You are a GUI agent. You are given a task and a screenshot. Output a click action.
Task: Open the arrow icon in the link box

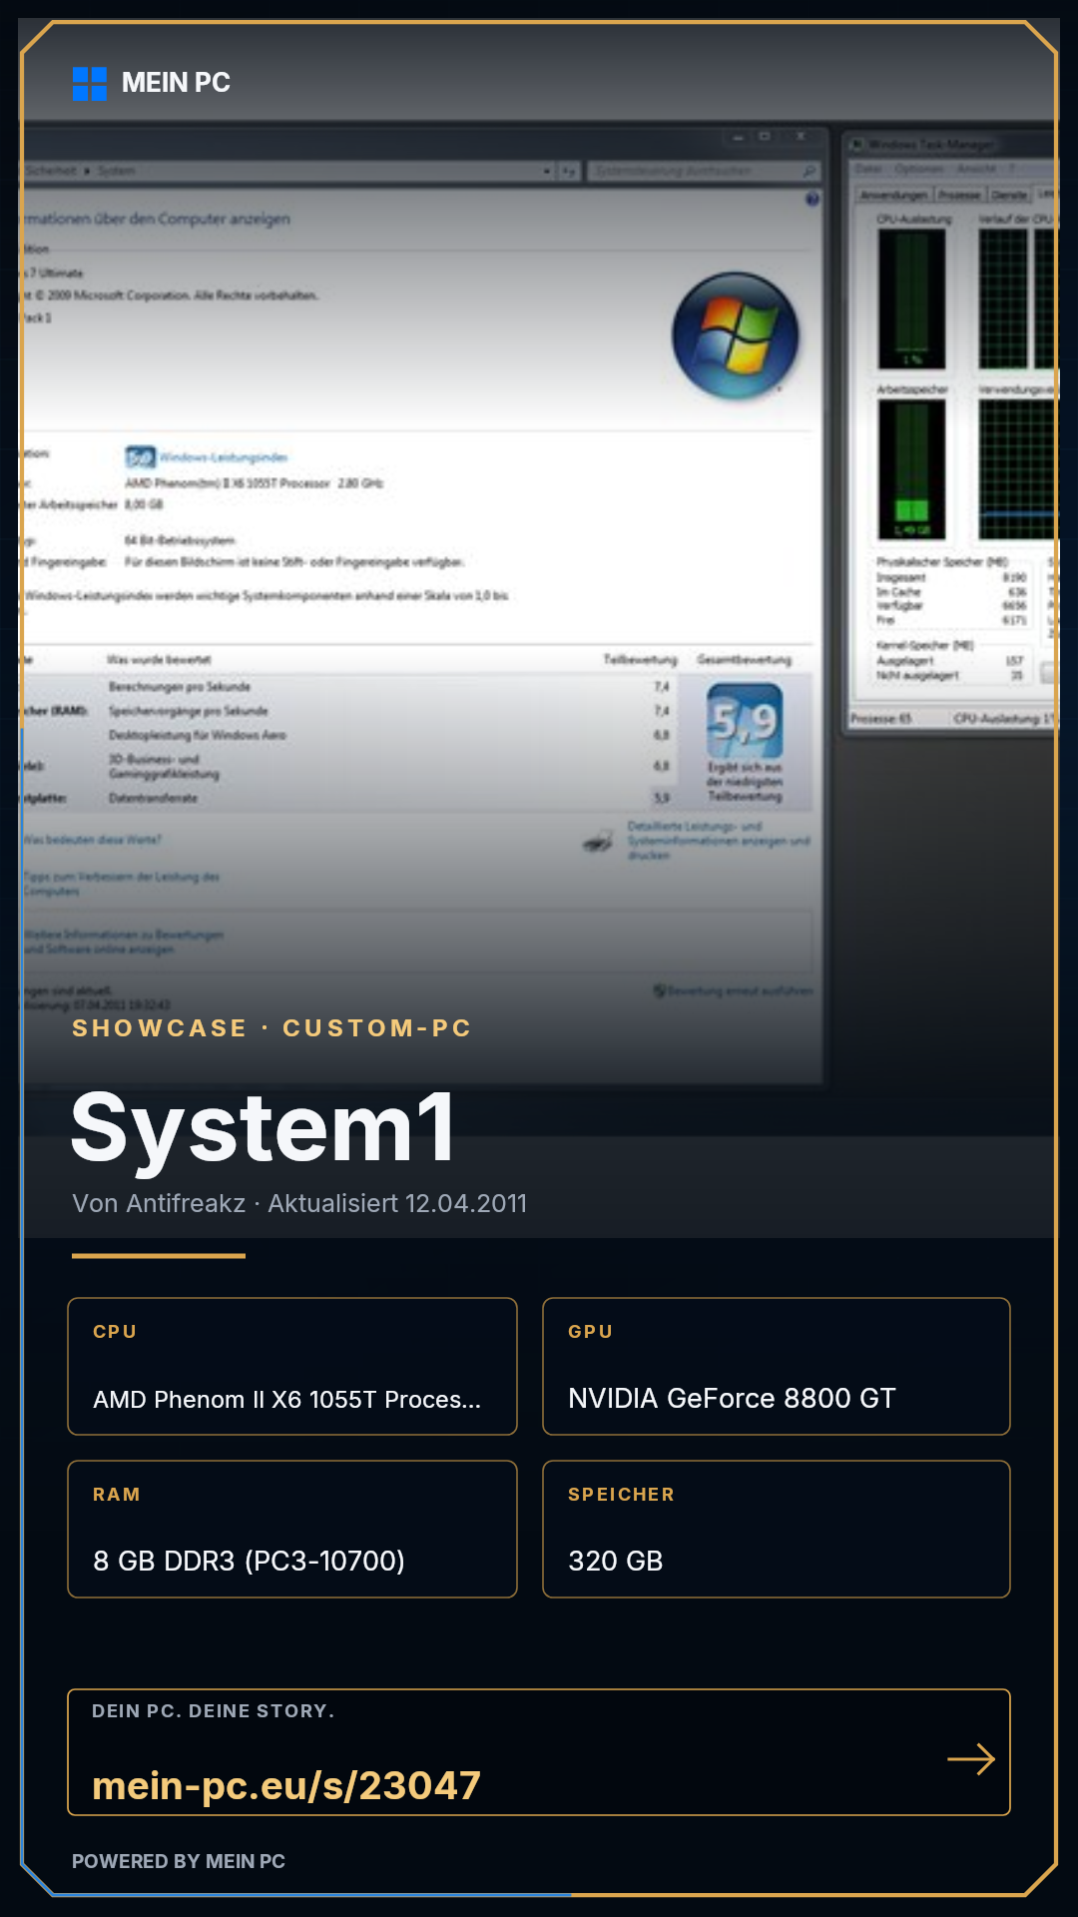pyautogui.click(x=971, y=1759)
